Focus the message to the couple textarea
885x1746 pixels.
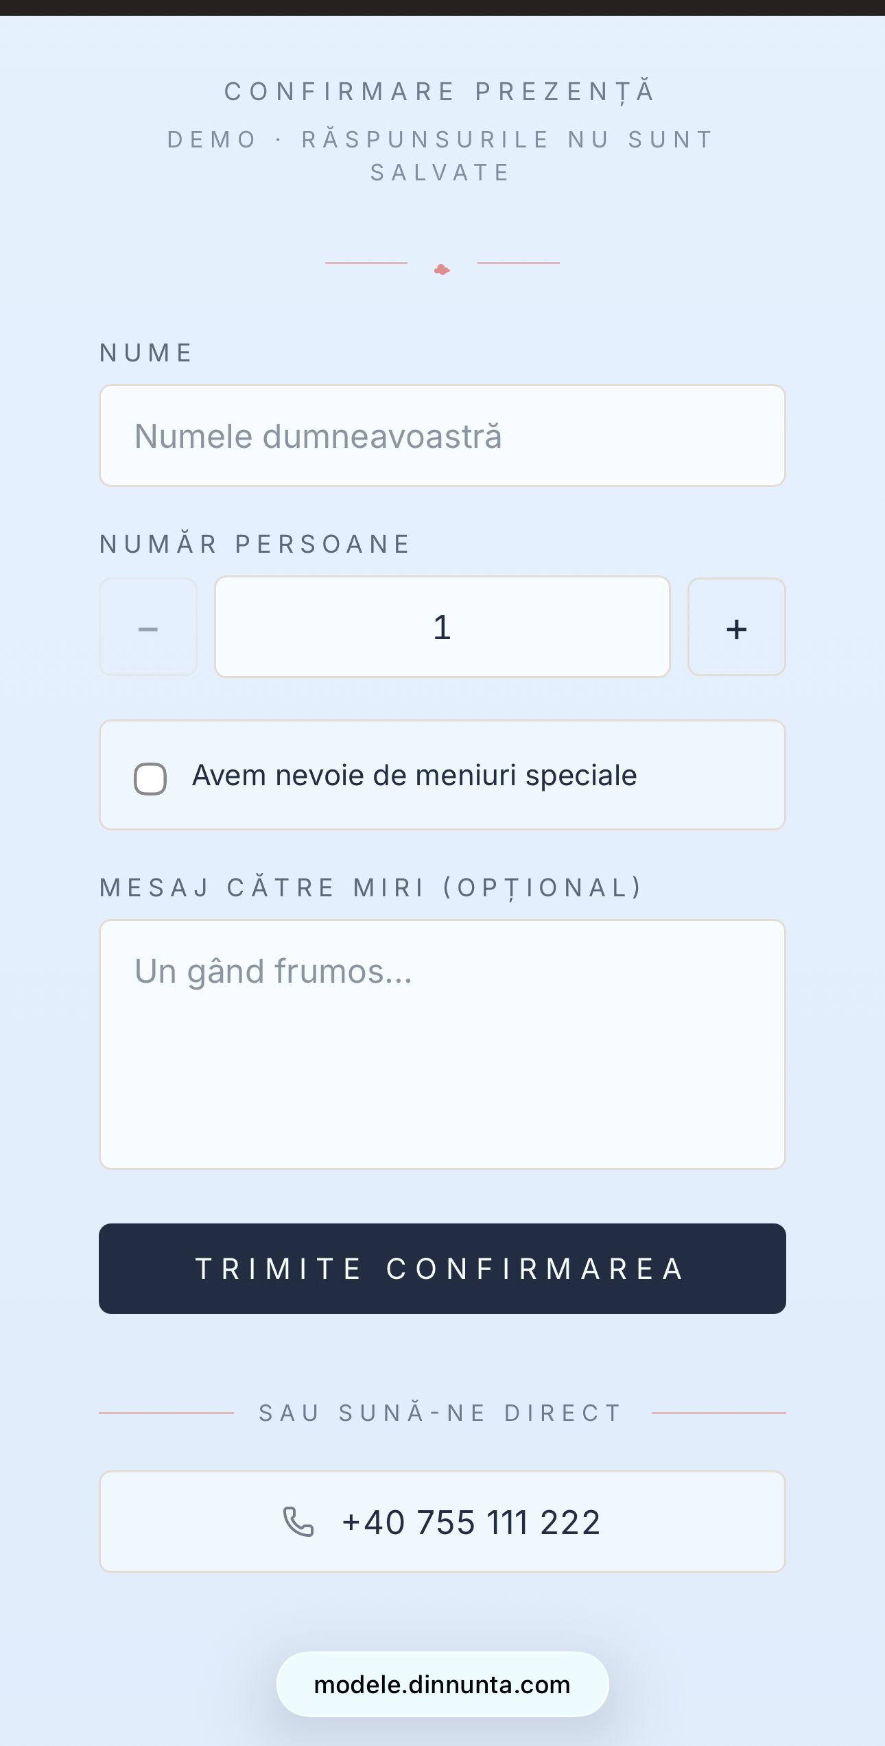(x=442, y=1044)
